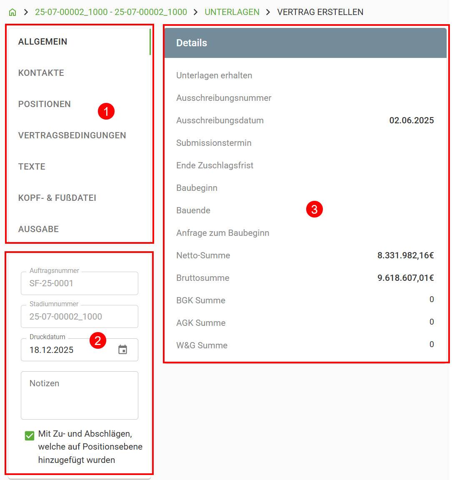Click the Stadiumnummer field
452x480 pixels.
80,317
